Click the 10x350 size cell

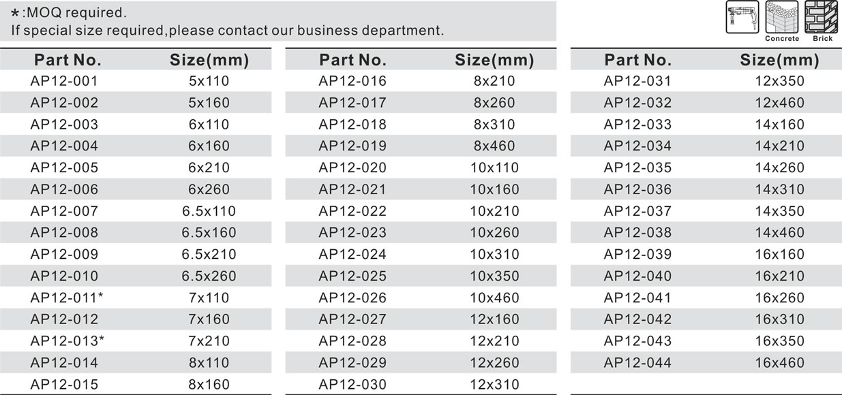click(494, 276)
